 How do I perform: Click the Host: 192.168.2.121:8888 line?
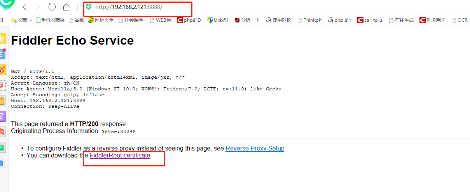pos(48,100)
